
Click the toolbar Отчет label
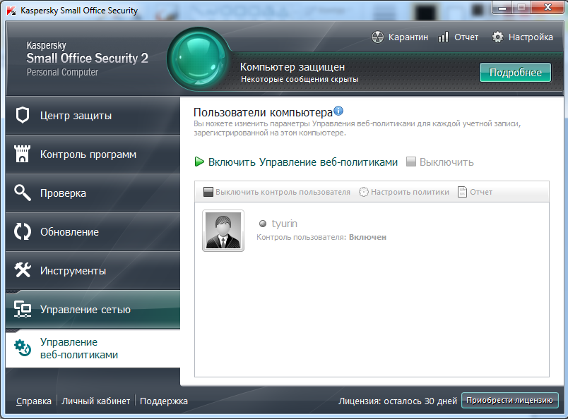[x=481, y=192]
